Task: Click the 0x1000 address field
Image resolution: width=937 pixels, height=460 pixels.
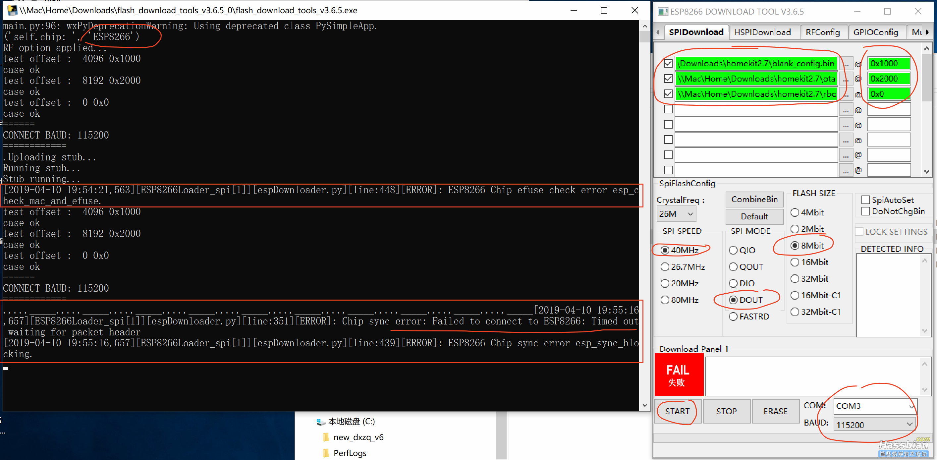Action: click(x=889, y=64)
